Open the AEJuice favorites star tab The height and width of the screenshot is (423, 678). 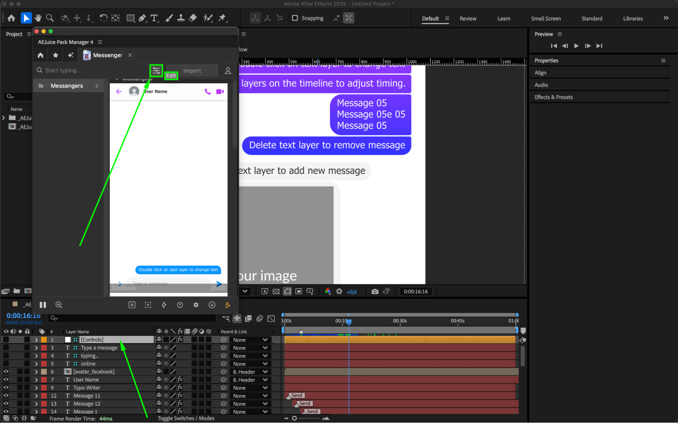(56, 55)
